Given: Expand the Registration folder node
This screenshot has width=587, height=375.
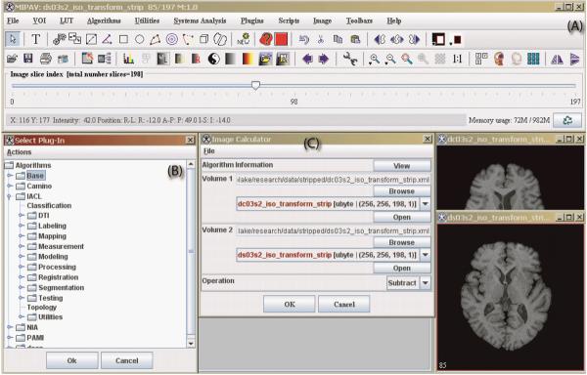Looking at the screenshot, I should pos(22,277).
